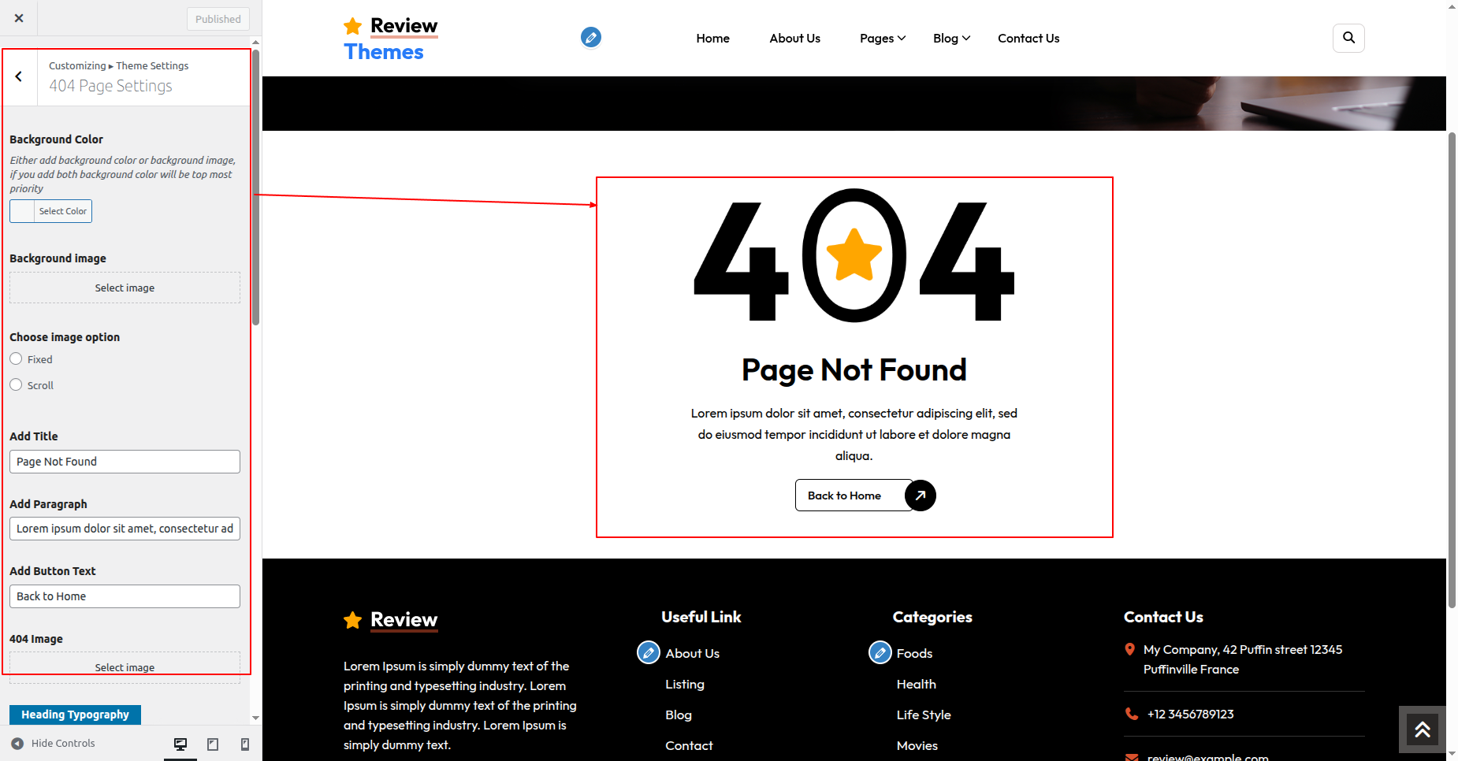Click the Published button
1458x761 pixels.
218,19
